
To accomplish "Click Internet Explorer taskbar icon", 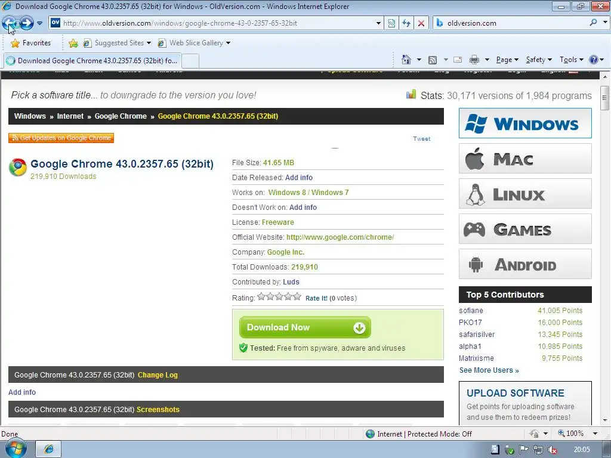I will pos(49,449).
